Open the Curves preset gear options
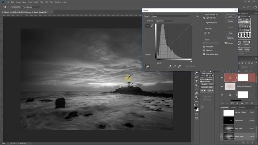258x145 pixels. click(197, 16)
